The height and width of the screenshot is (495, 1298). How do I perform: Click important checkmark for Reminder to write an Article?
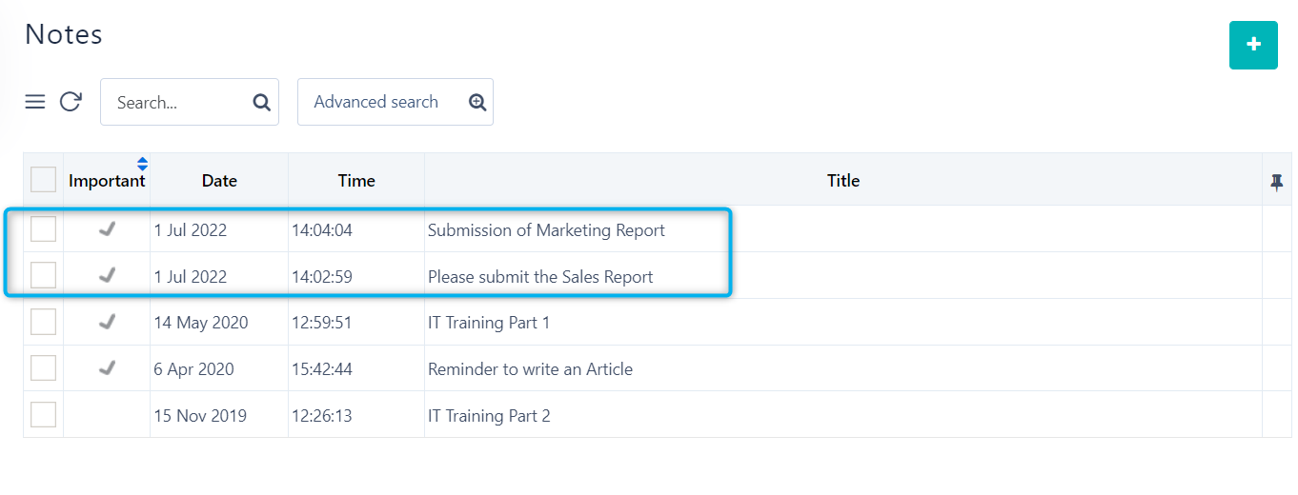[x=107, y=368]
